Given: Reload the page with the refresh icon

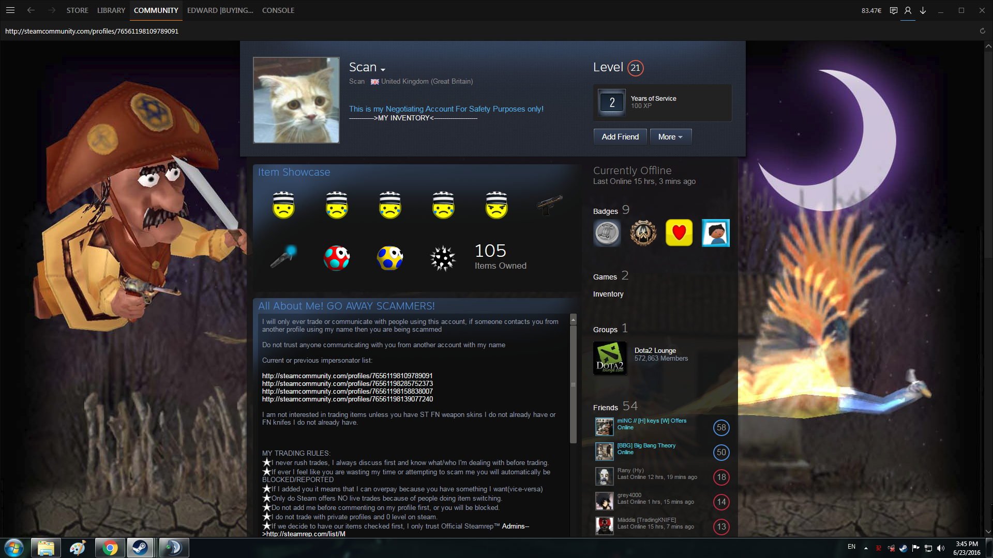Looking at the screenshot, I should click(982, 31).
